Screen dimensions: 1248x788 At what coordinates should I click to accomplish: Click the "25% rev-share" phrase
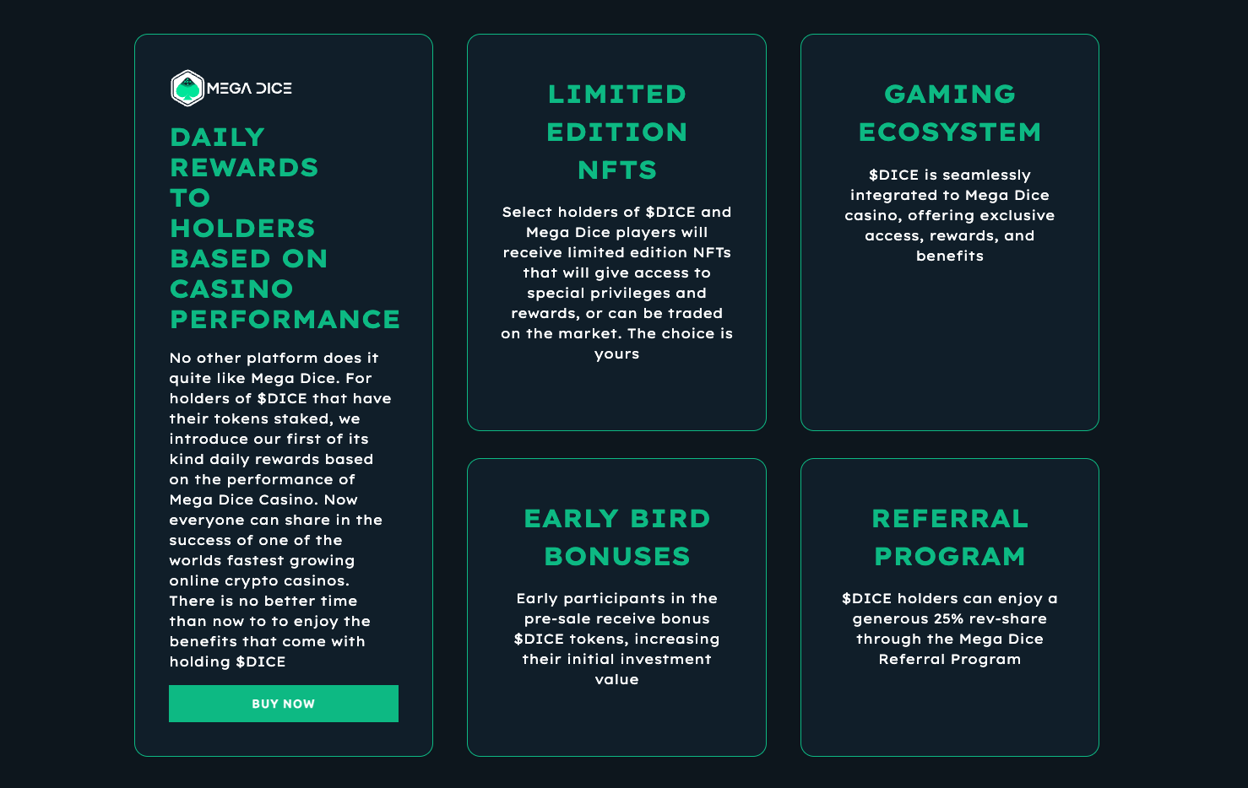990,618
